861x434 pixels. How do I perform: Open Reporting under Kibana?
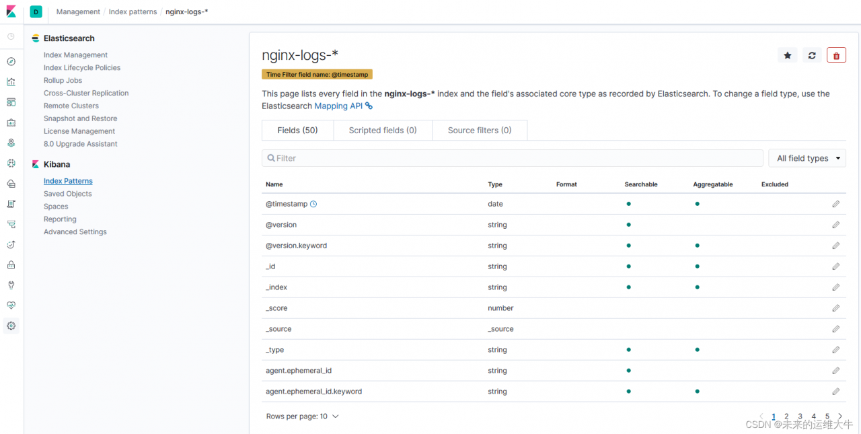point(60,219)
